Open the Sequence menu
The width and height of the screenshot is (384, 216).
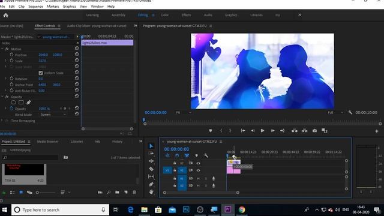[x=36, y=7]
